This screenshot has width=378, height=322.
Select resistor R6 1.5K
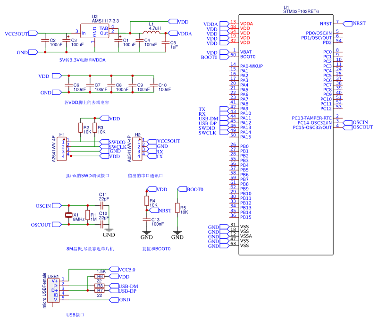tap(100, 276)
